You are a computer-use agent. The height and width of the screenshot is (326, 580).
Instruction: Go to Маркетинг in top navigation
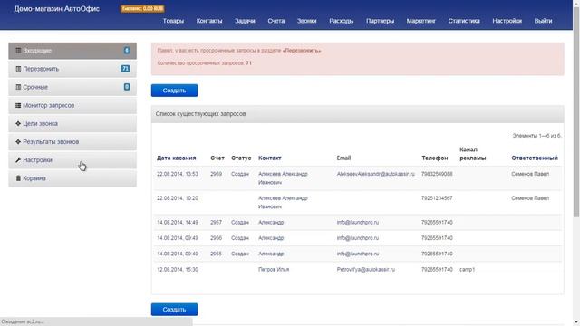[420, 21]
